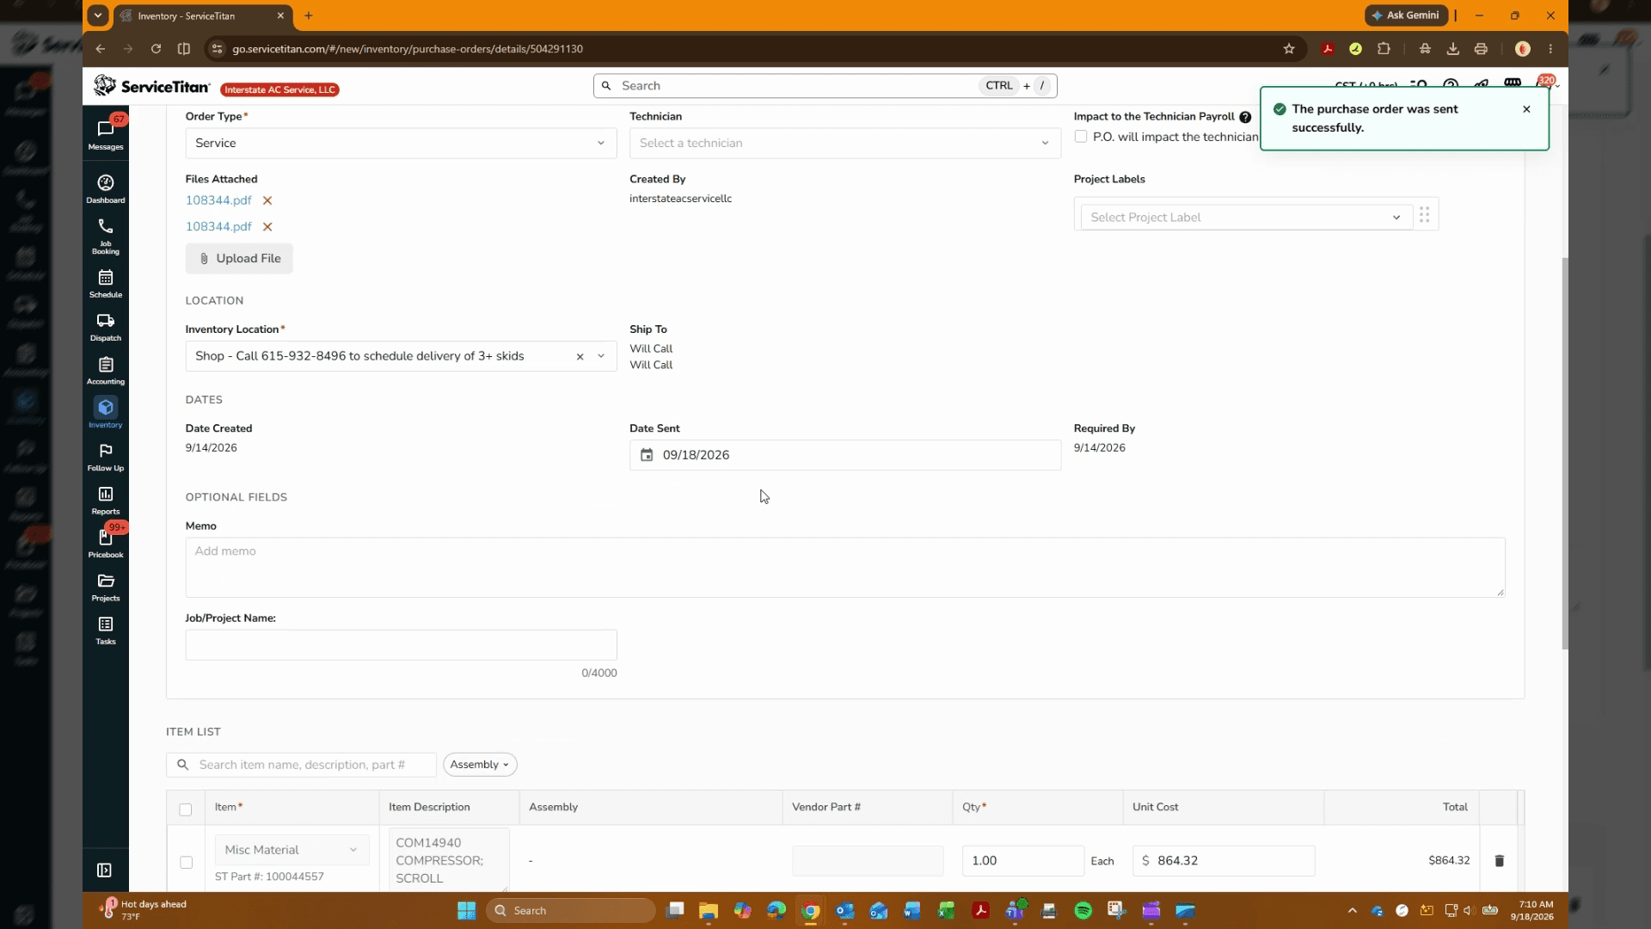The image size is (1651, 929).
Task: Go to Job Booking
Action: click(x=106, y=236)
